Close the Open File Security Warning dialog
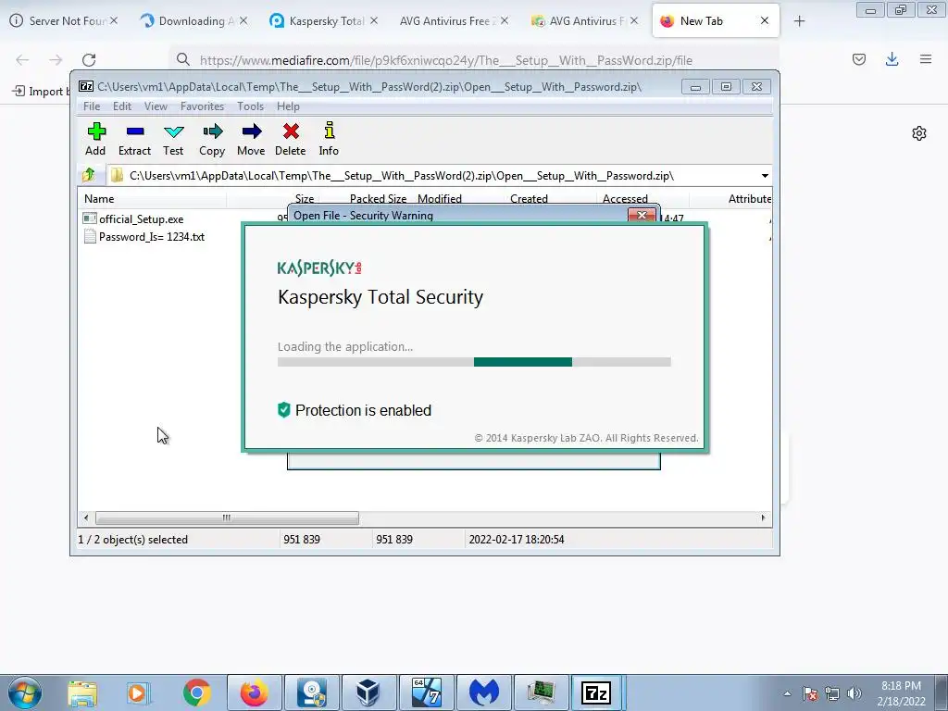 642,215
